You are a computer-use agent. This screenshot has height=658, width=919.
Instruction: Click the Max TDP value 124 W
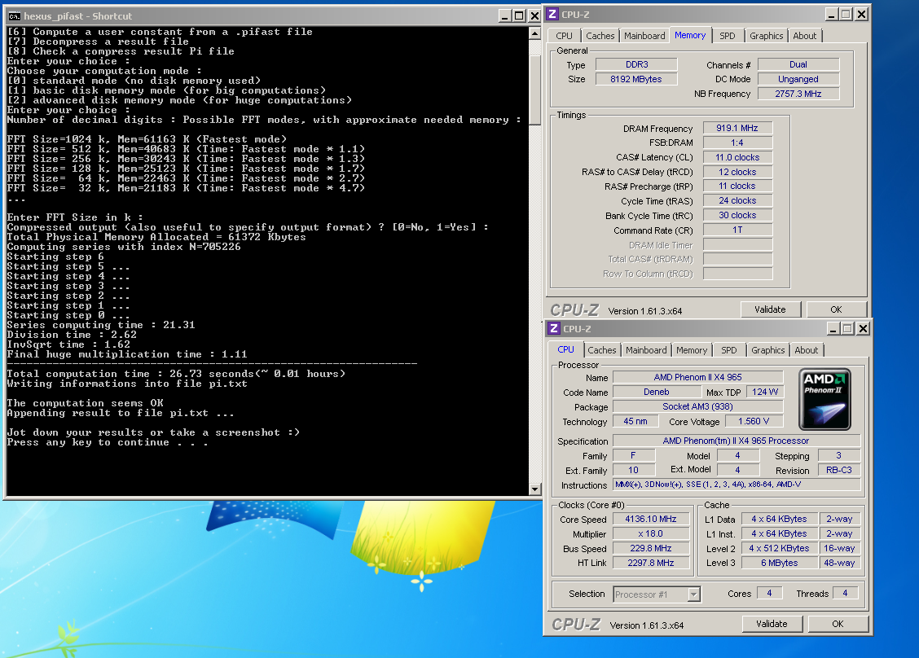pos(766,392)
